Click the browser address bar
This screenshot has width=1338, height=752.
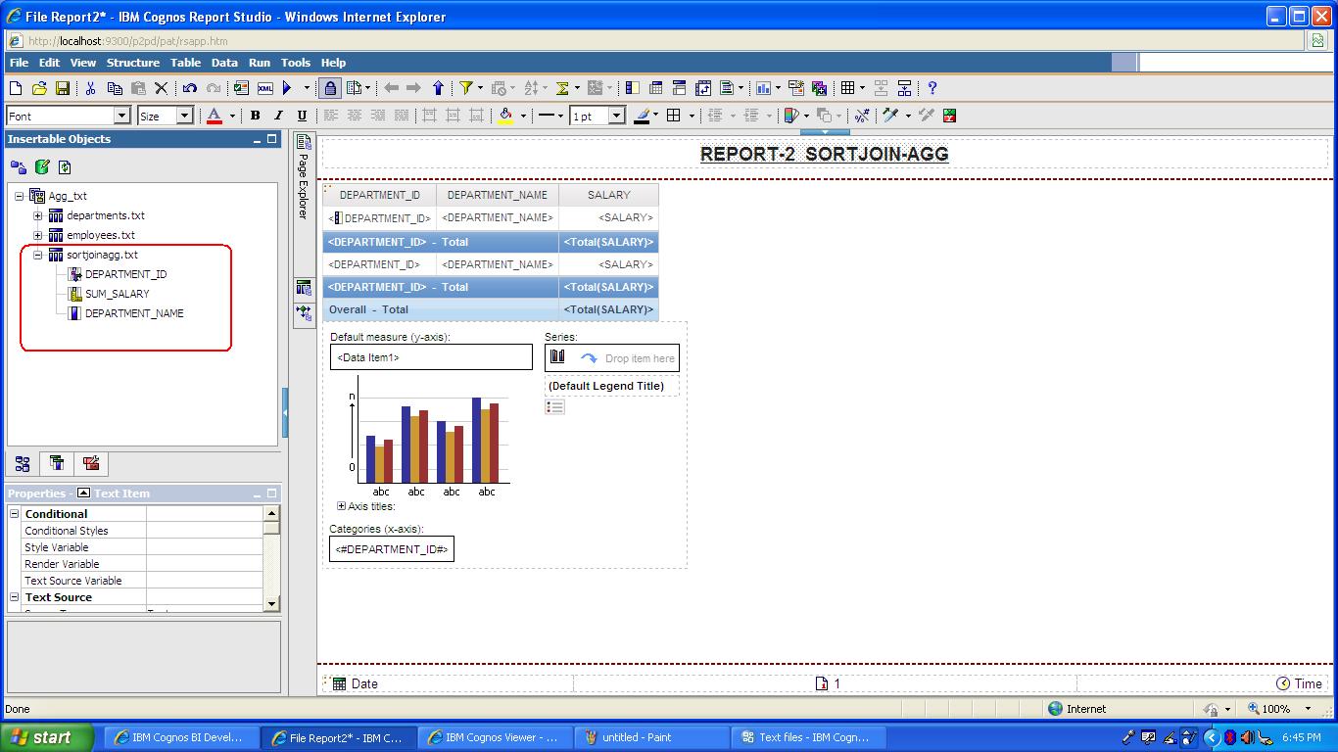pos(656,41)
